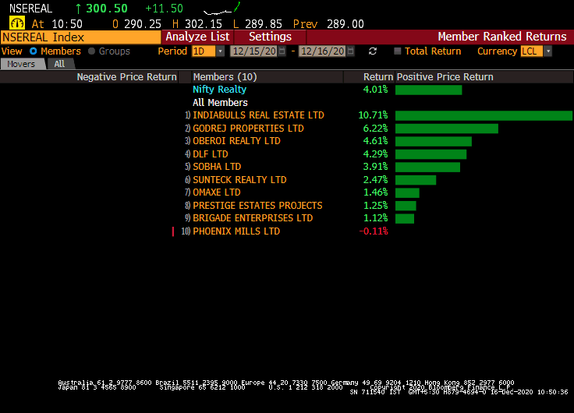Viewport: 574px width, 413px height.
Task: Open the Currency LCL dropdown
Action: tap(547, 51)
